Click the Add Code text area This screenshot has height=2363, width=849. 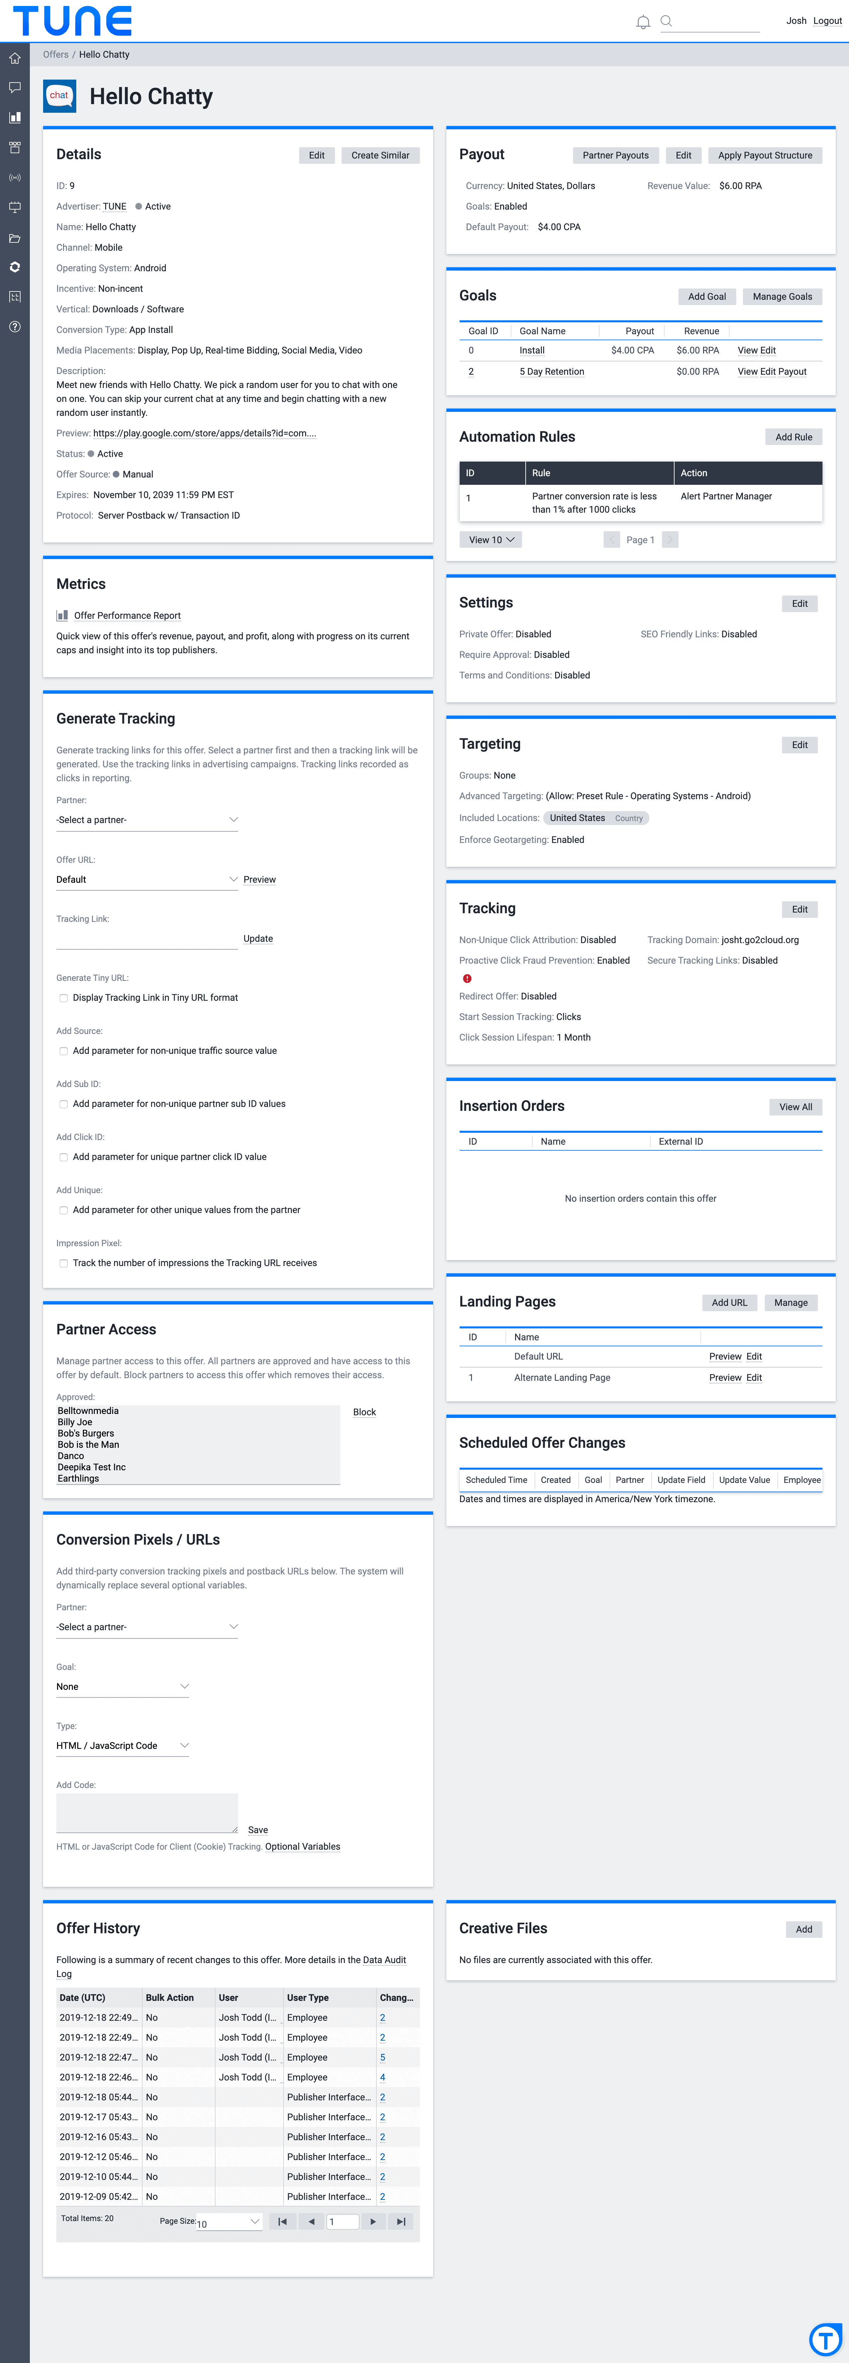pos(147,1813)
